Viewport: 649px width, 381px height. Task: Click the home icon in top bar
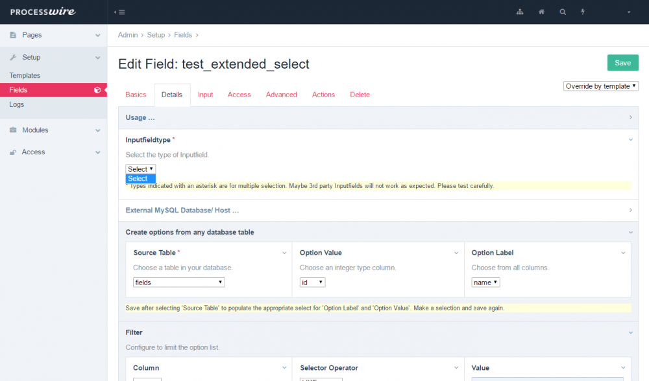click(541, 12)
